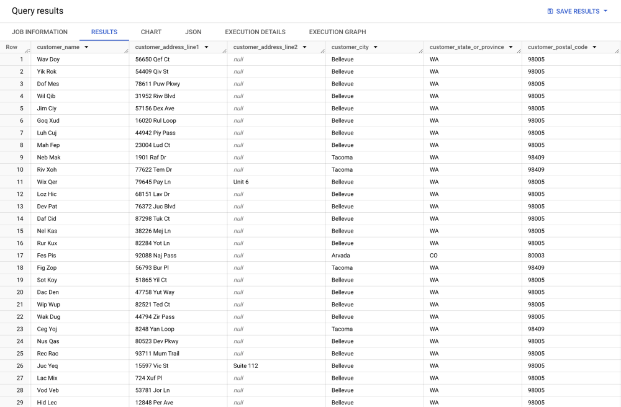This screenshot has height=407, width=621.
Task: Click the postal code '80003'
Action: point(537,256)
